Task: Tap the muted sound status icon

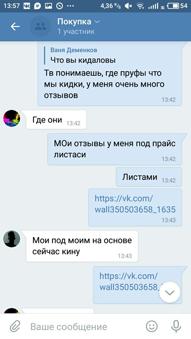Action: tap(128, 6)
